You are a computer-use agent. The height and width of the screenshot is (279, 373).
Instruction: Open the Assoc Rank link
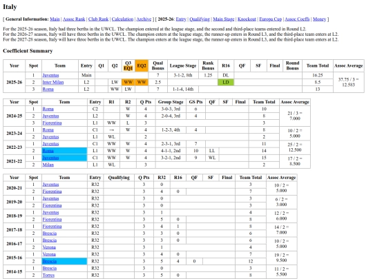pos(74,19)
